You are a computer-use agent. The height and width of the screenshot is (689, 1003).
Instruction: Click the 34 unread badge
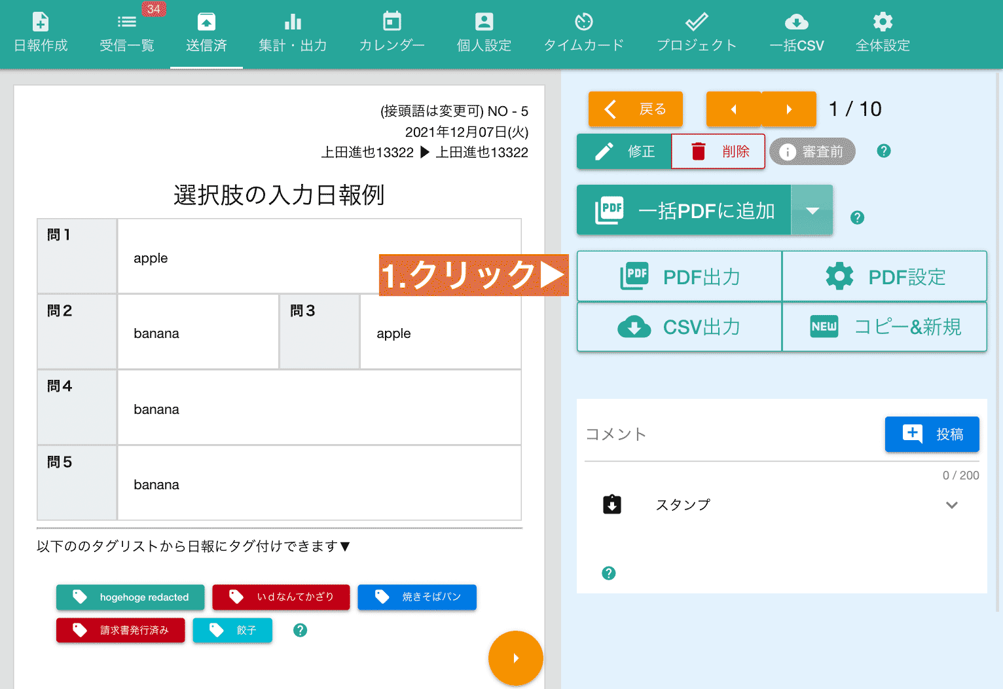(154, 9)
